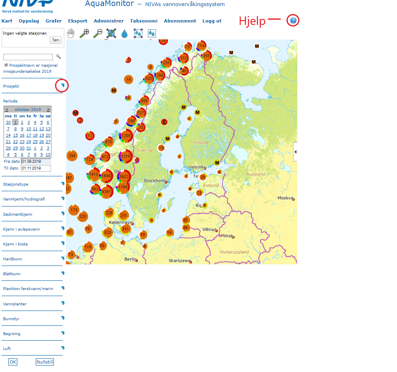Zoom to full extent with globe icon

[x=111, y=33]
